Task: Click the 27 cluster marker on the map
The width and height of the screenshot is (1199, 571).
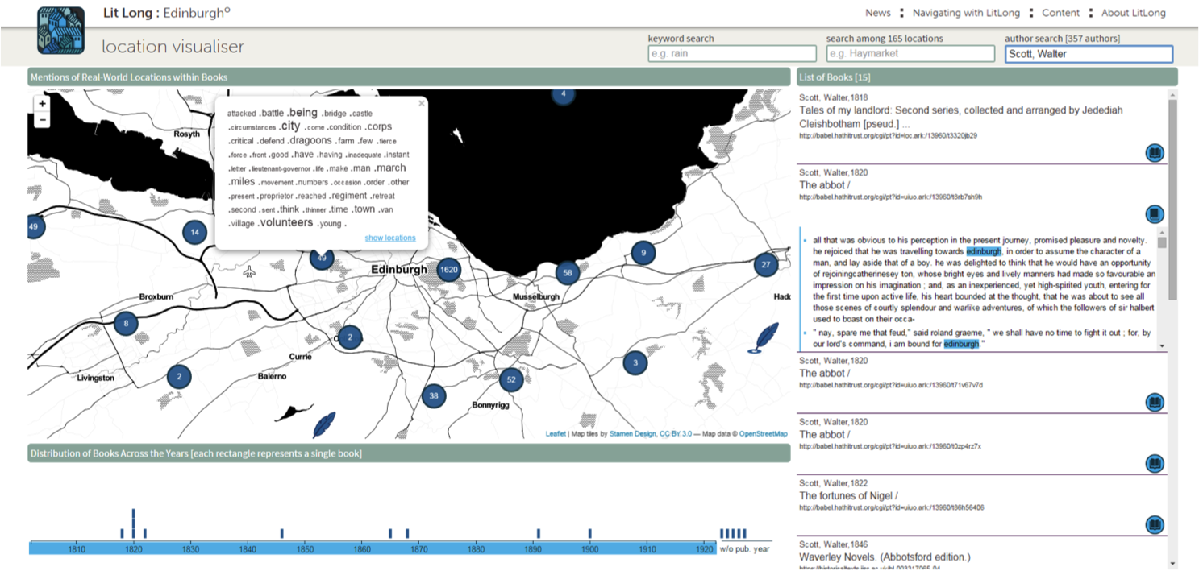Action: [x=766, y=264]
